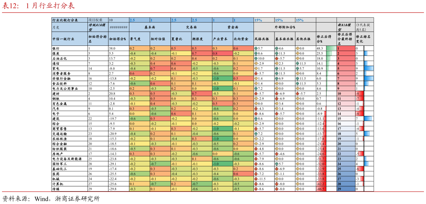This screenshot has height=204, width=426.
Task: Select the 基本面 group header
Action: point(150,27)
